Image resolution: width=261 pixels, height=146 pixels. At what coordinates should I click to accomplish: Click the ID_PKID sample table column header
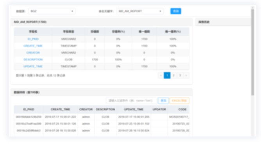(29, 109)
